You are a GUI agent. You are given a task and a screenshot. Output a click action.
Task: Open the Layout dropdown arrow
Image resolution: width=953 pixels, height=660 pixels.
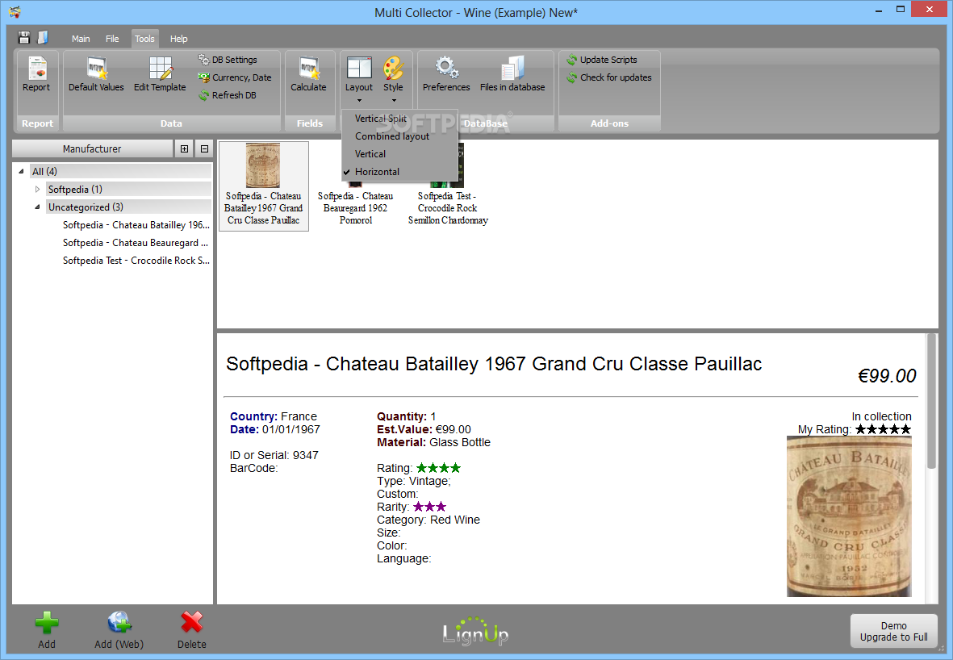[x=359, y=100]
